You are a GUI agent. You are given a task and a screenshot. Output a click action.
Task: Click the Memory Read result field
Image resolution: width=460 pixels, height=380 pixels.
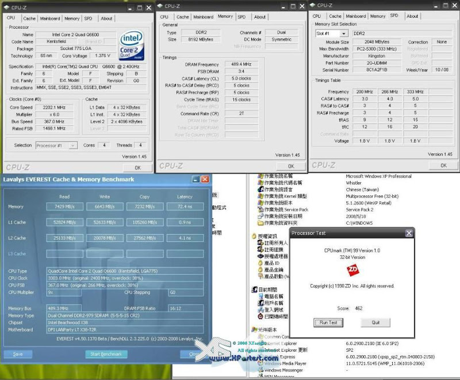coord(64,206)
